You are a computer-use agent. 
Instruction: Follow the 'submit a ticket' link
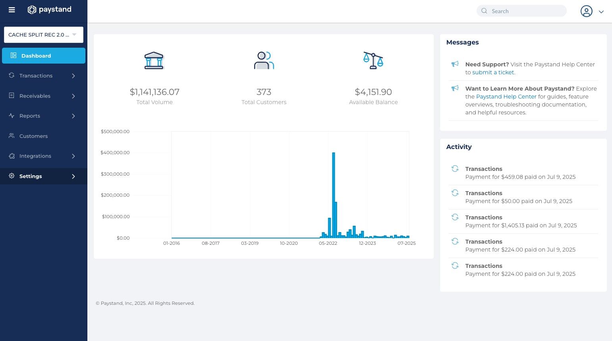[493, 72]
